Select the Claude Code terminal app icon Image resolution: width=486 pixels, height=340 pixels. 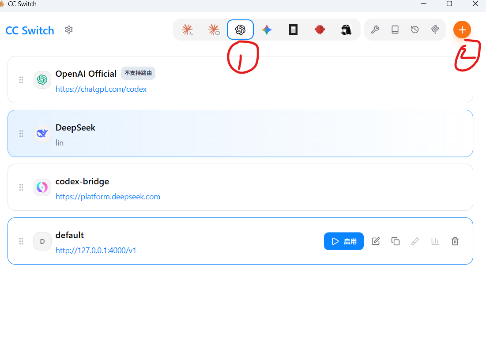(188, 30)
